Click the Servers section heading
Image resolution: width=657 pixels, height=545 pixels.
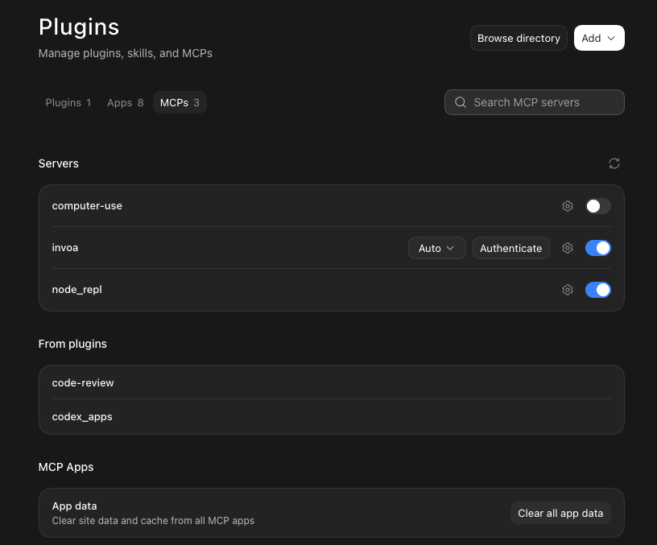point(58,163)
